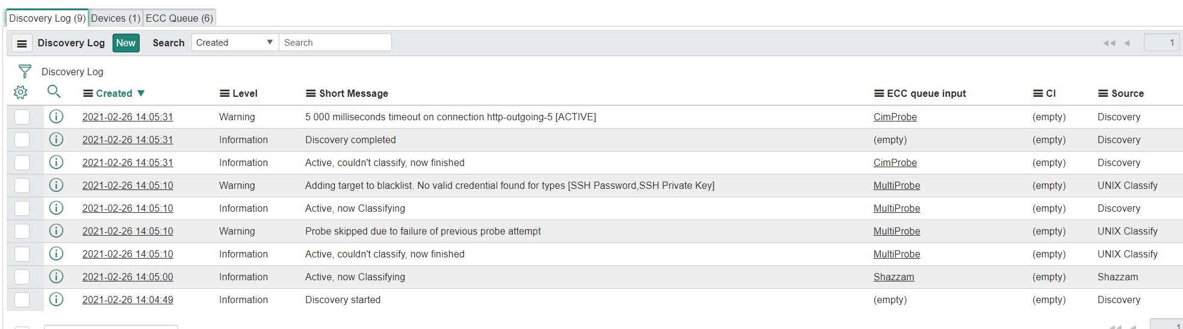
Task: Click info icon for the Discovery completed row
Action: tap(56, 140)
